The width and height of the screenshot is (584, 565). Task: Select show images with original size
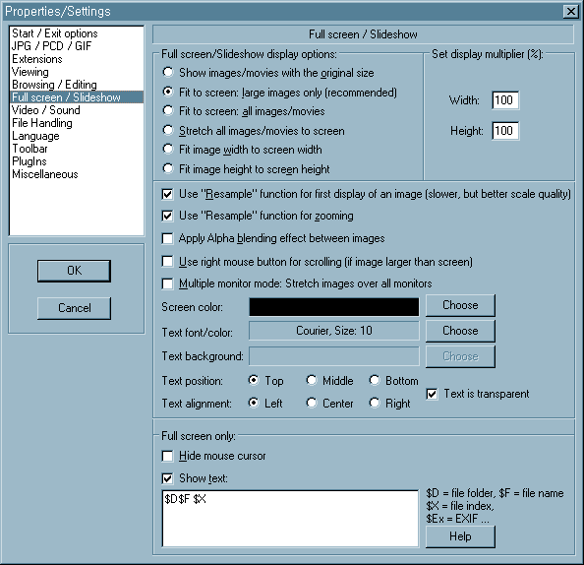click(168, 72)
